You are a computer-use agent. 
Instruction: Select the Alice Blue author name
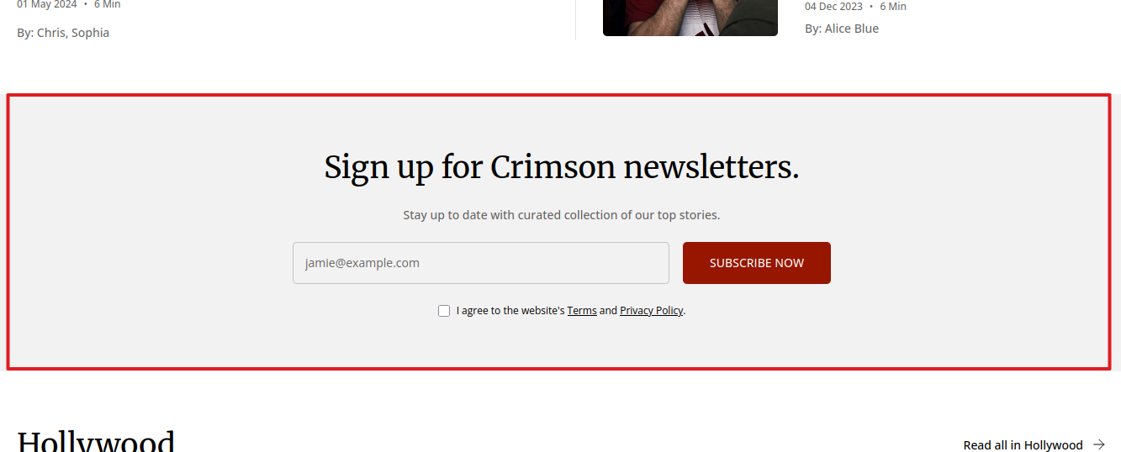852,29
